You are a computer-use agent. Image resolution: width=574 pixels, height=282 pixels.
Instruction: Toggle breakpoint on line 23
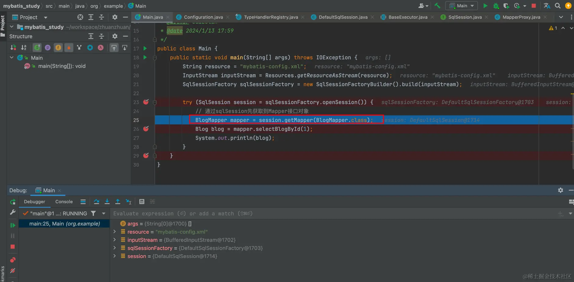coord(146,102)
